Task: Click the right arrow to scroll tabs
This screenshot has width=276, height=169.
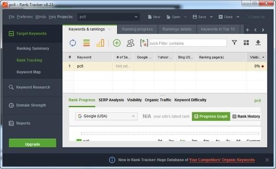Action: click(x=263, y=30)
